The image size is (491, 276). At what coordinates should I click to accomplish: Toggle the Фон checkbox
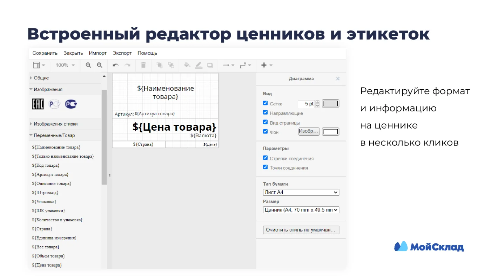coord(265,132)
